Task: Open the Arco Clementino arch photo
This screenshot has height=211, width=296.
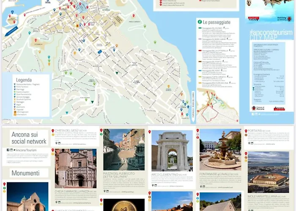Action: pyautogui.click(x=172, y=151)
